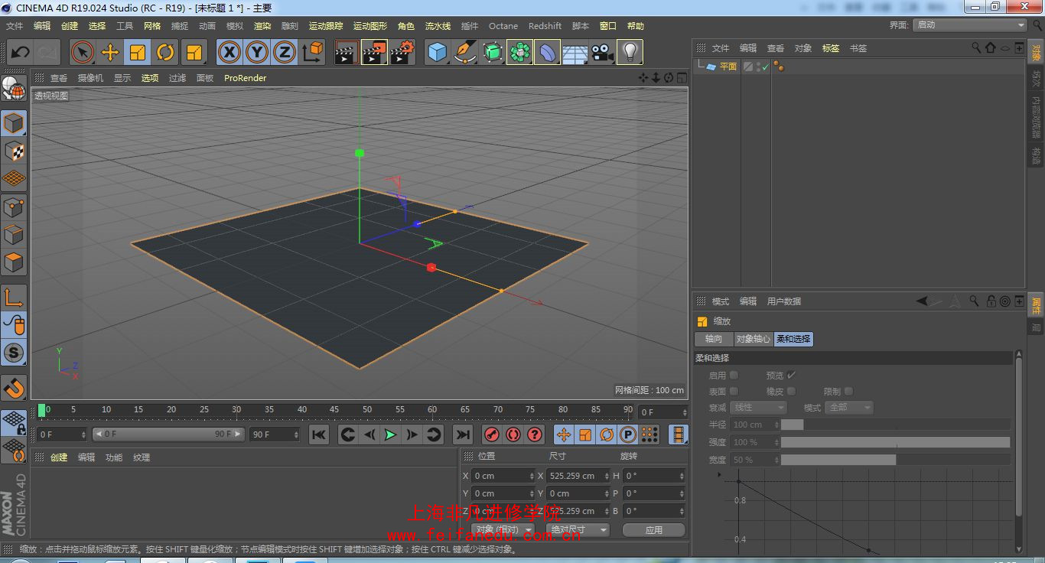Click the Undo arrow icon

20,52
